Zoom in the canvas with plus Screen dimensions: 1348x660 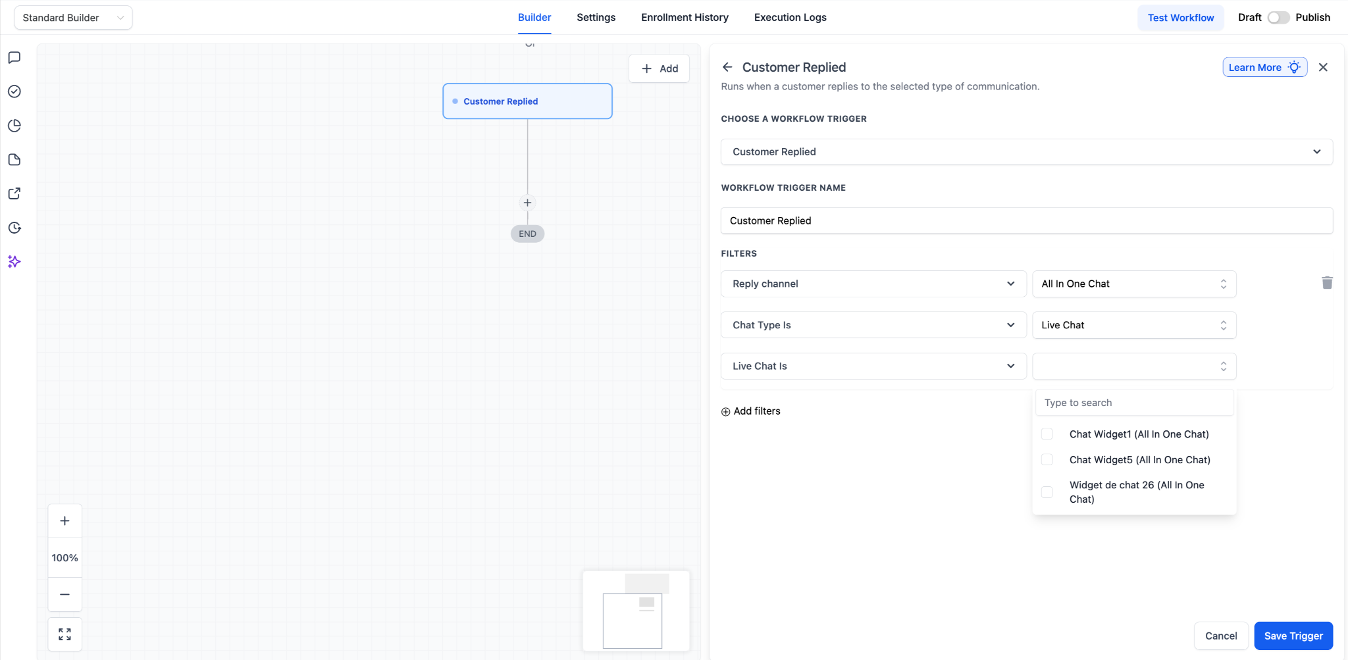point(65,521)
